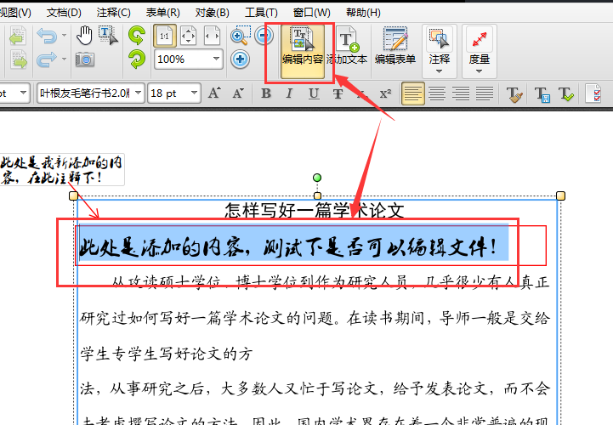Image resolution: width=613 pixels, height=425 pixels.
Task: Click the title 怎样写好一篇学术论文
Action: (x=314, y=210)
